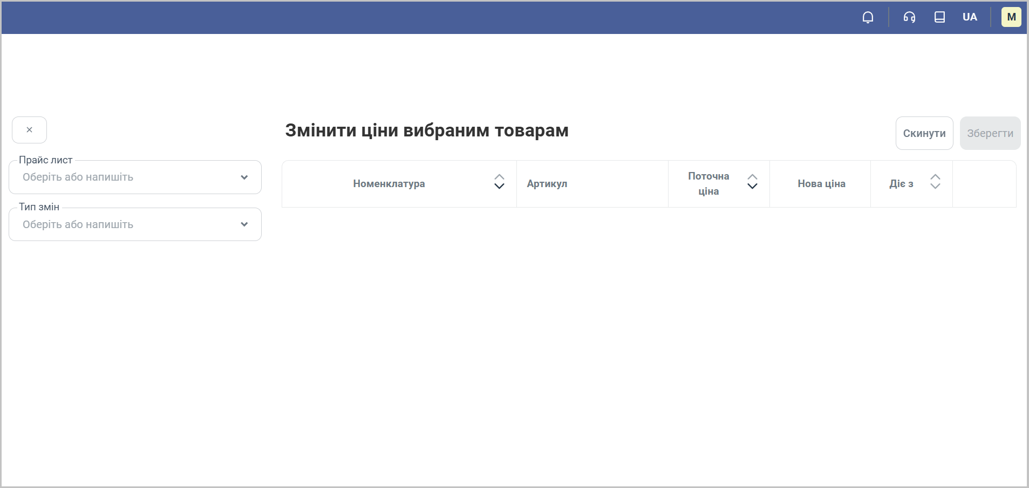Screen dimensions: 1029x488
Task: Close the panel with the X button
Action: (x=30, y=130)
